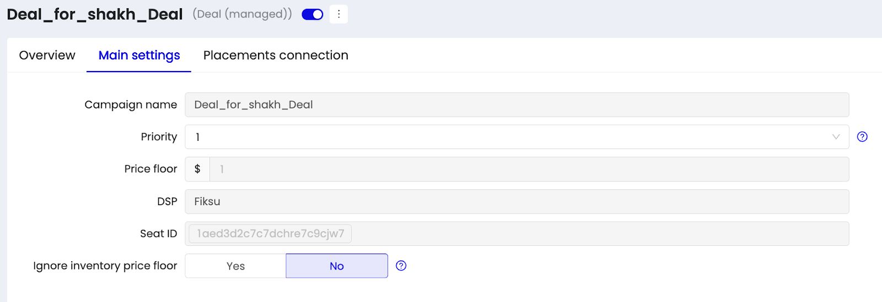Click the Seat ID field empty area
Viewport: 882px width, 302px height.
pyautogui.click(x=600, y=234)
